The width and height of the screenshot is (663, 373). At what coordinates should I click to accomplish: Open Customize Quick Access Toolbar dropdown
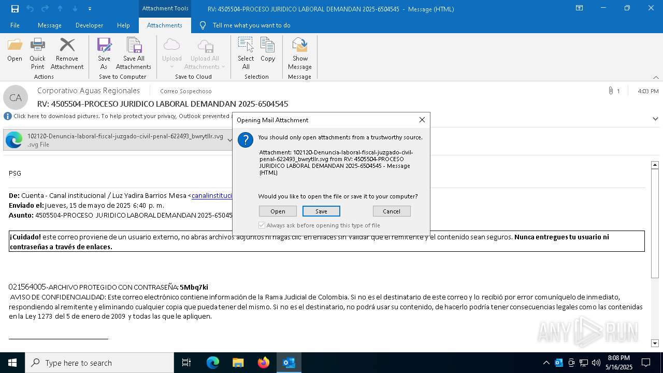[90, 9]
